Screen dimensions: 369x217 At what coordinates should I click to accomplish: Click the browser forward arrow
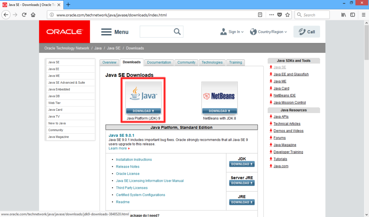coord(15,15)
